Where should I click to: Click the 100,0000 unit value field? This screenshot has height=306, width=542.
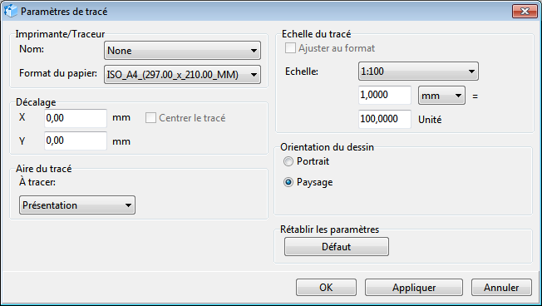pyautogui.click(x=385, y=119)
